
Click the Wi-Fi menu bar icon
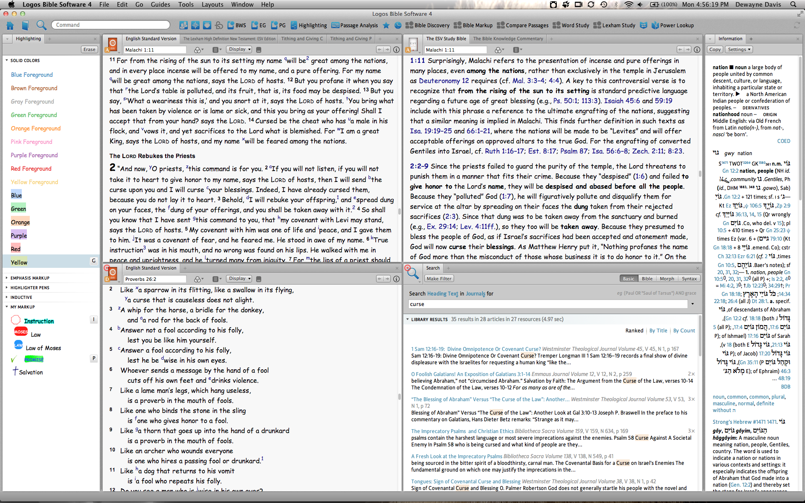pos(628,5)
